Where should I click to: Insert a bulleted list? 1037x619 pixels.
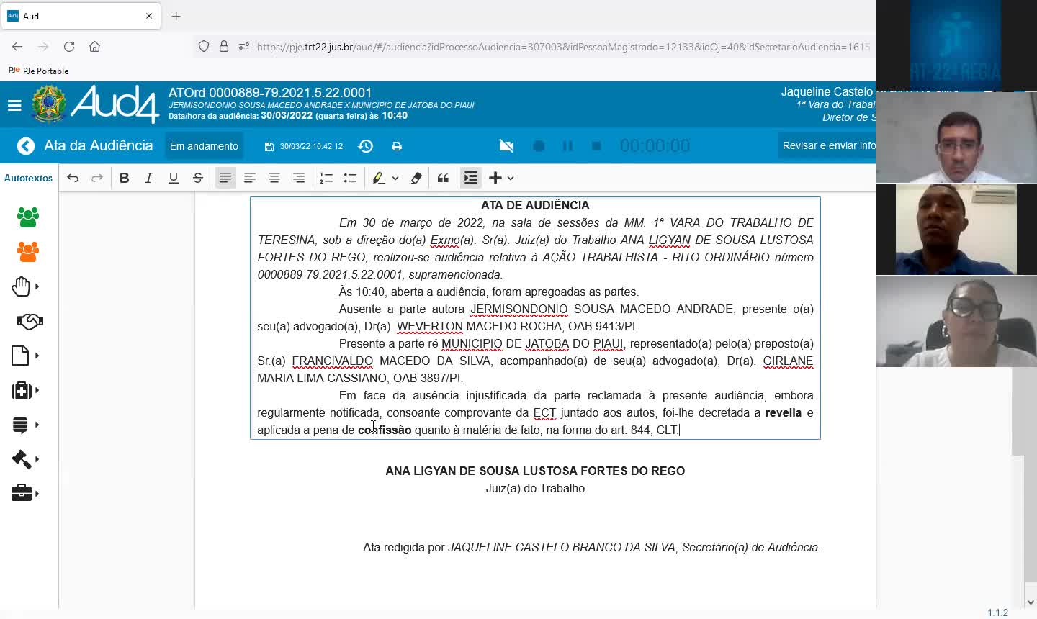coord(351,178)
